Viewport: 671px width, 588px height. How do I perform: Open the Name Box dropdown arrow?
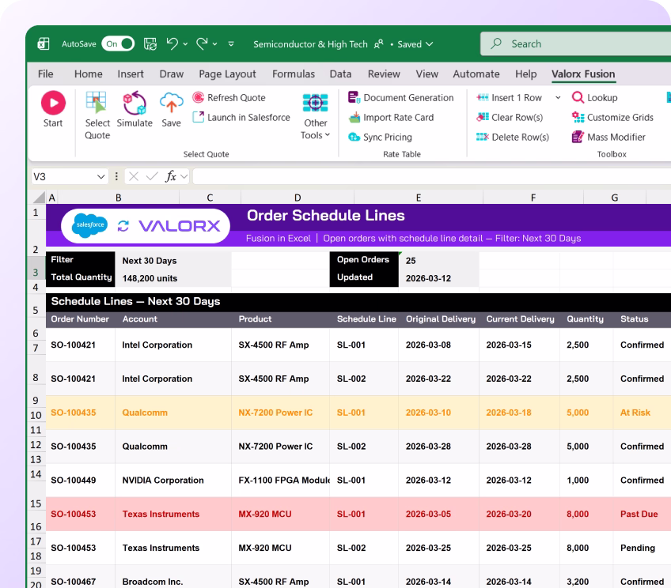click(101, 176)
